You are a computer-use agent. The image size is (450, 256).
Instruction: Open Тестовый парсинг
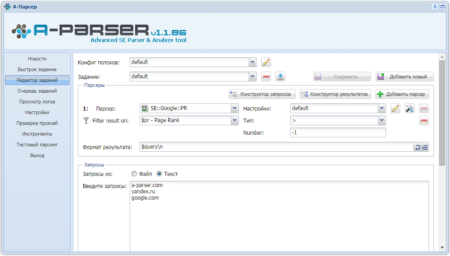tap(37, 145)
